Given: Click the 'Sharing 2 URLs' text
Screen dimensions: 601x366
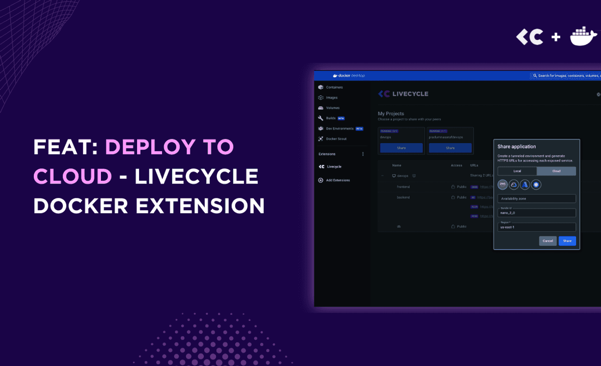Looking at the screenshot, I should click(x=481, y=176).
